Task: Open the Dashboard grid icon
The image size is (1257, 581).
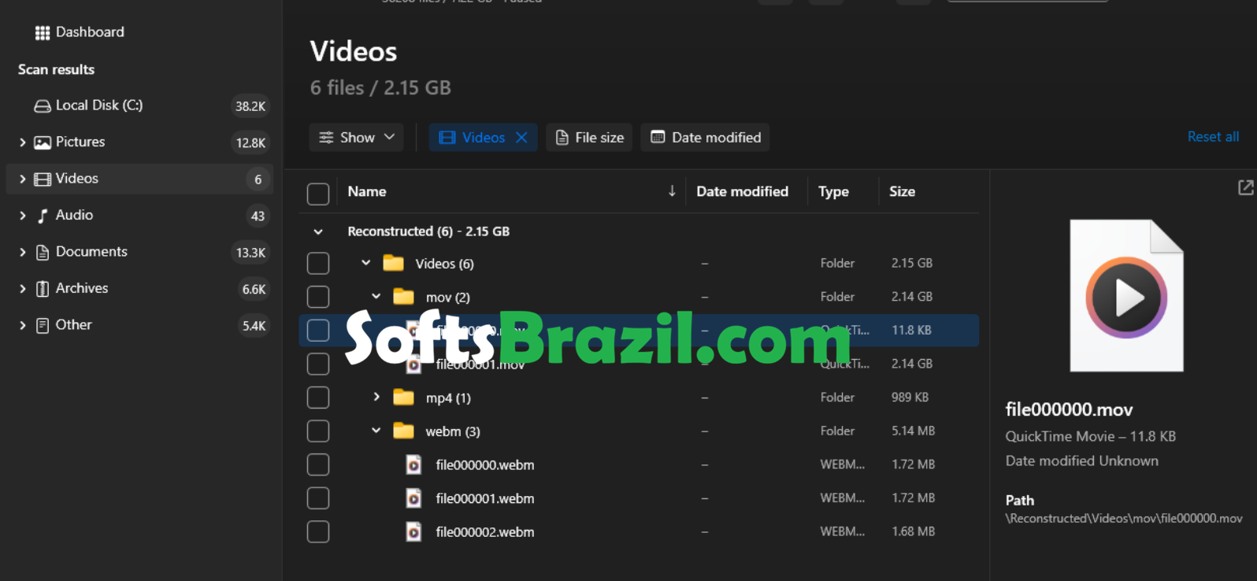Action: (x=43, y=32)
